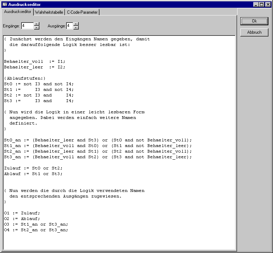Click the line 'O3 := St1_an or St3_an;'
The image size is (273, 253).
(x=36, y=224)
